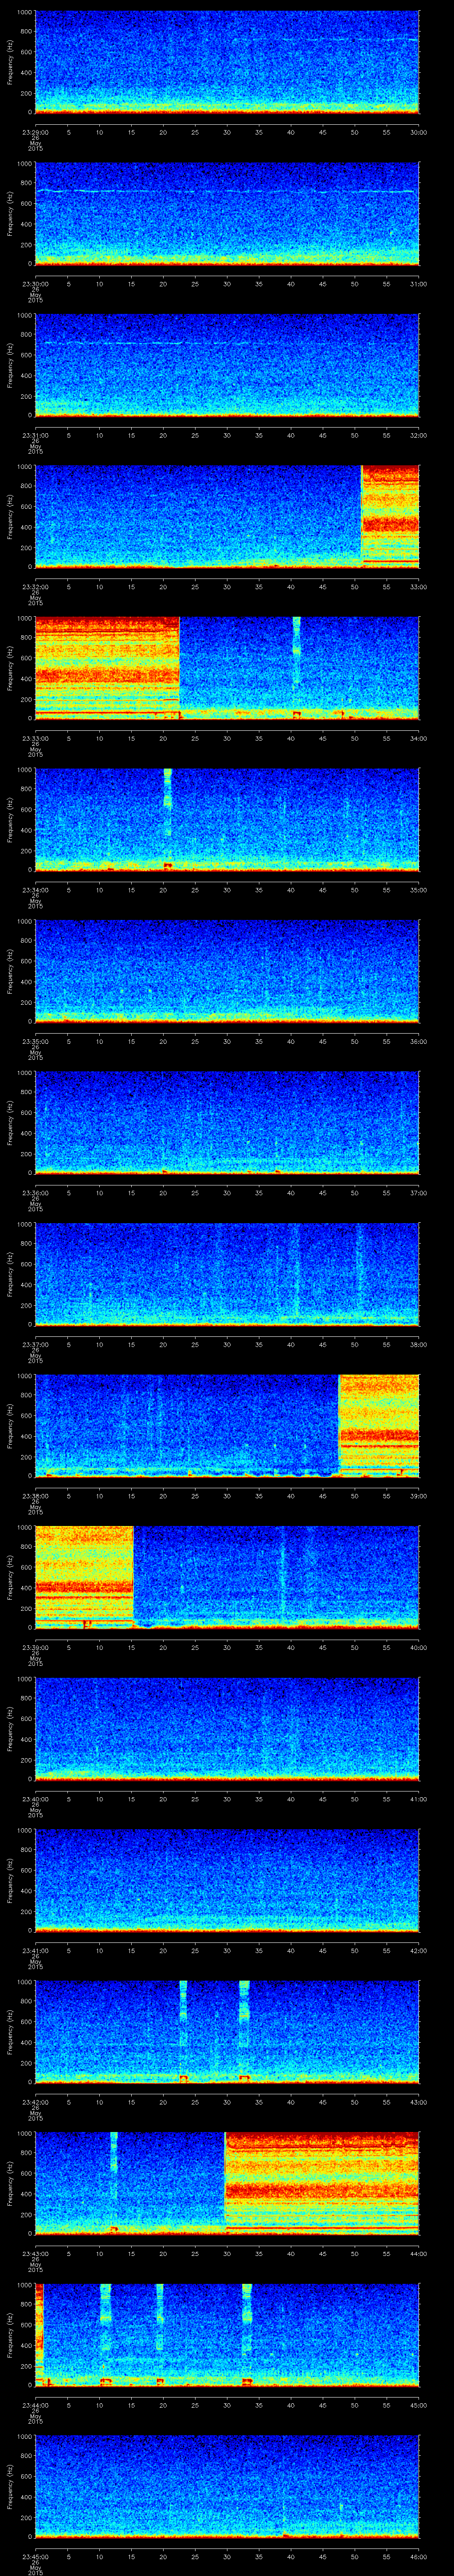The height and width of the screenshot is (2576, 454).
Task: Click the 23:38:00 start time label
Action: click(x=35, y=1496)
